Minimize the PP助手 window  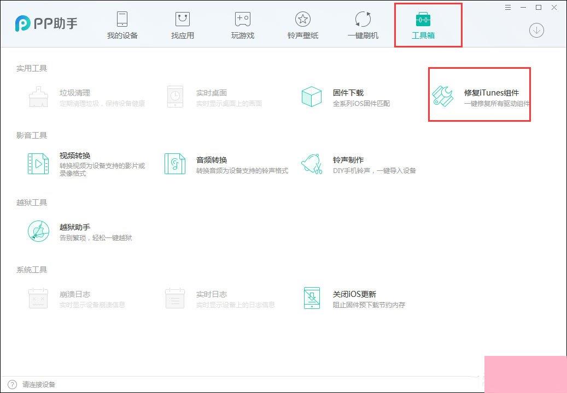coord(523,7)
